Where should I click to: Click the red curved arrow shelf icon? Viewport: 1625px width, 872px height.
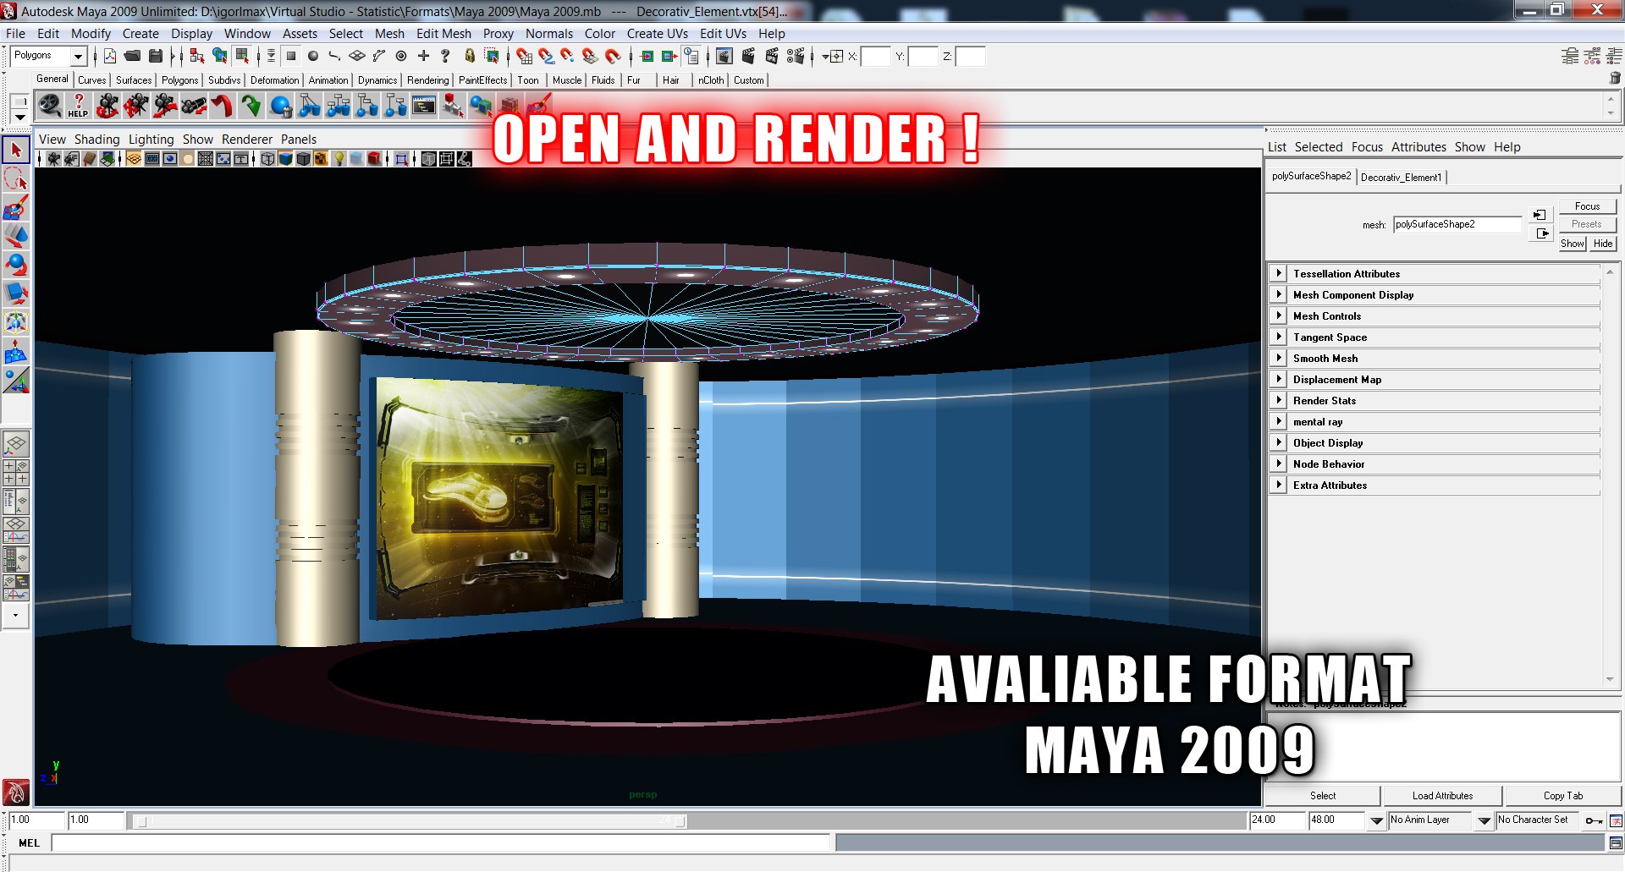click(x=223, y=107)
